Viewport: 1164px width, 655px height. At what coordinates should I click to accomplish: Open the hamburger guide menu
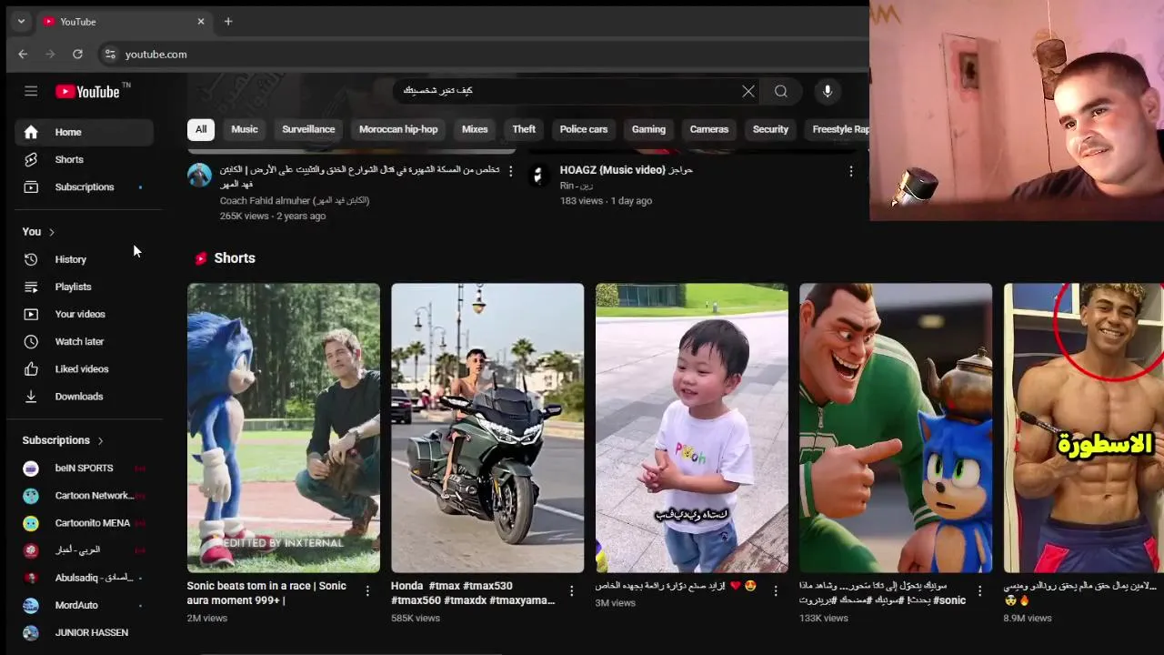[31, 91]
